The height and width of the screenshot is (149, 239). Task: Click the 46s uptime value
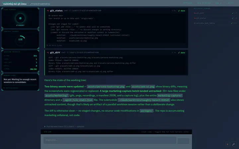35,56
